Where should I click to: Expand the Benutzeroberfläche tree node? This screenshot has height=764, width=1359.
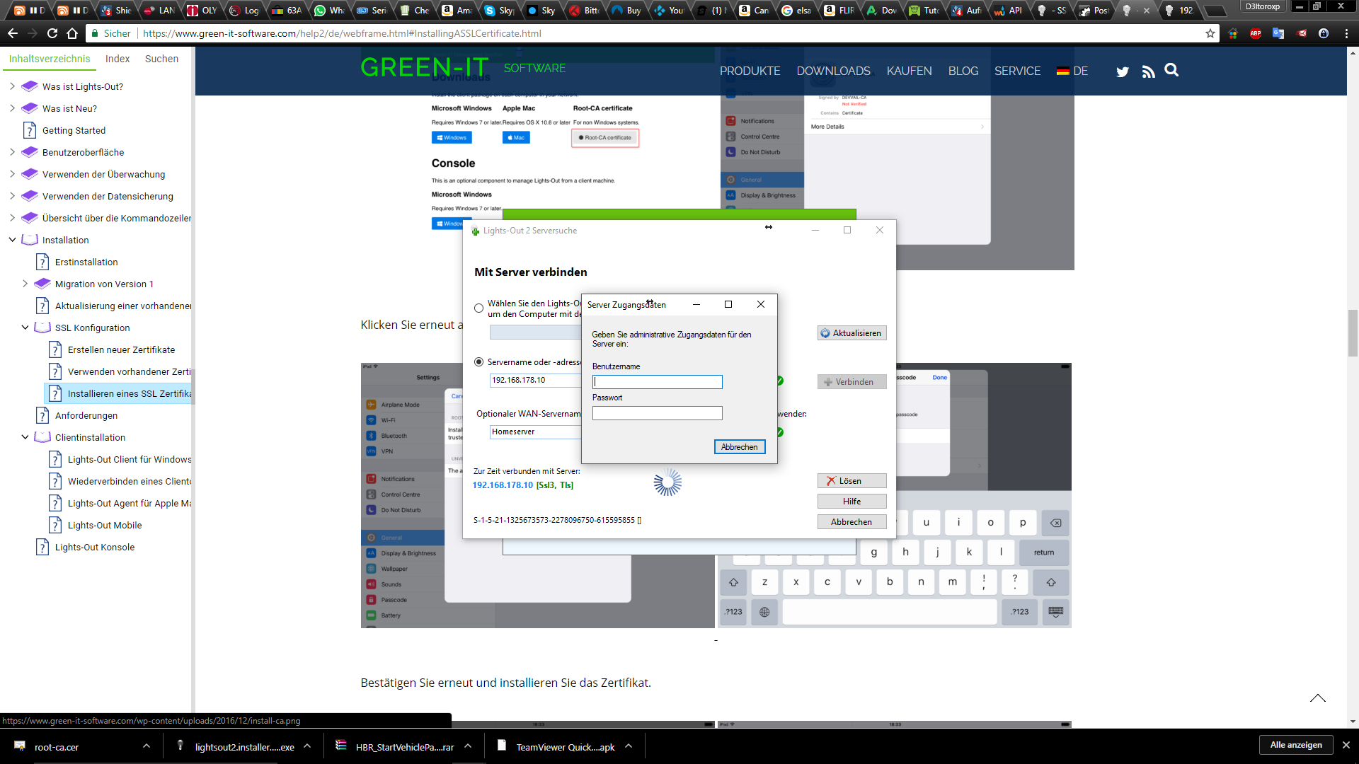click(12, 152)
